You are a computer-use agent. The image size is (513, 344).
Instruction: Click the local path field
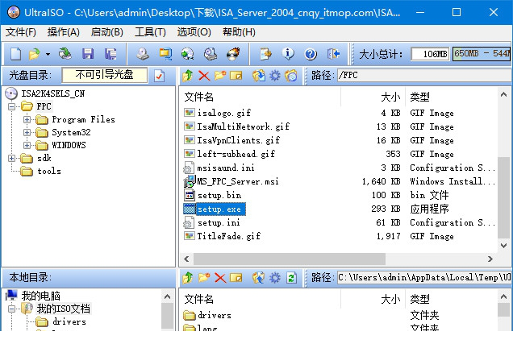click(424, 278)
